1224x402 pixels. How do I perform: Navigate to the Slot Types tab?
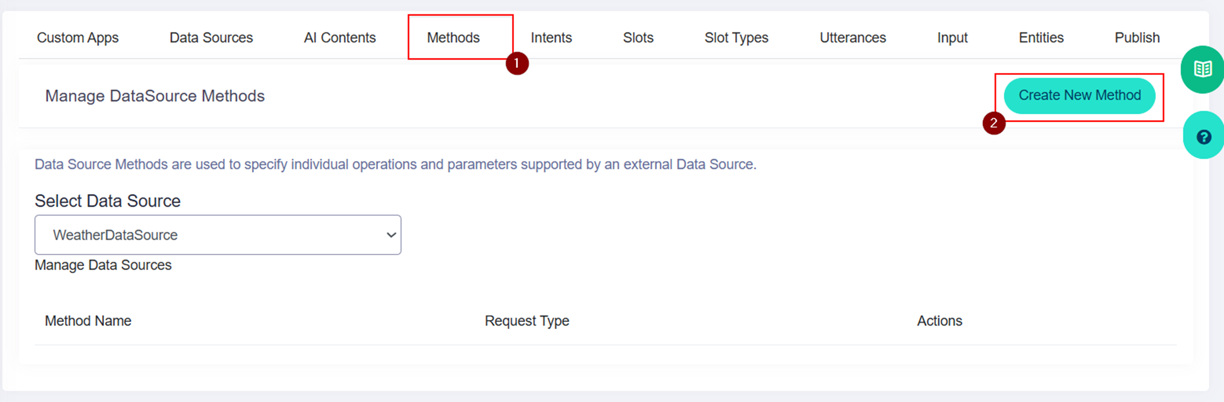736,38
